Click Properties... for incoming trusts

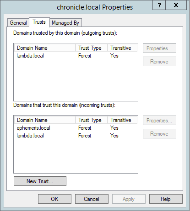click(159, 121)
